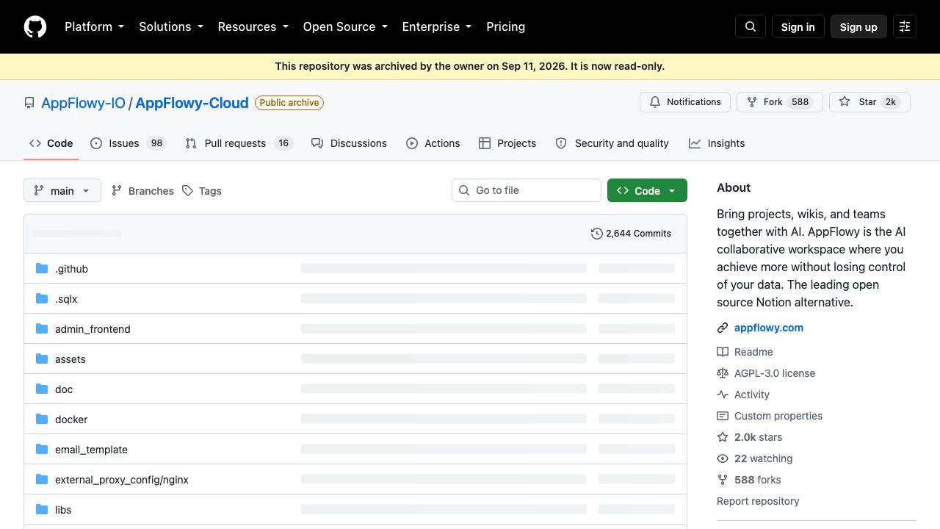Click the eye icon beside 22 watching
Image resolution: width=940 pixels, height=529 pixels.
point(723,458)
